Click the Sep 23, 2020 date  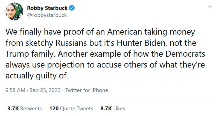click(x=42, y=90)
